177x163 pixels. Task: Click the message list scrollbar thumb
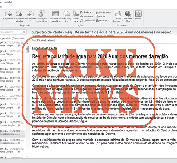click(27, 49)
